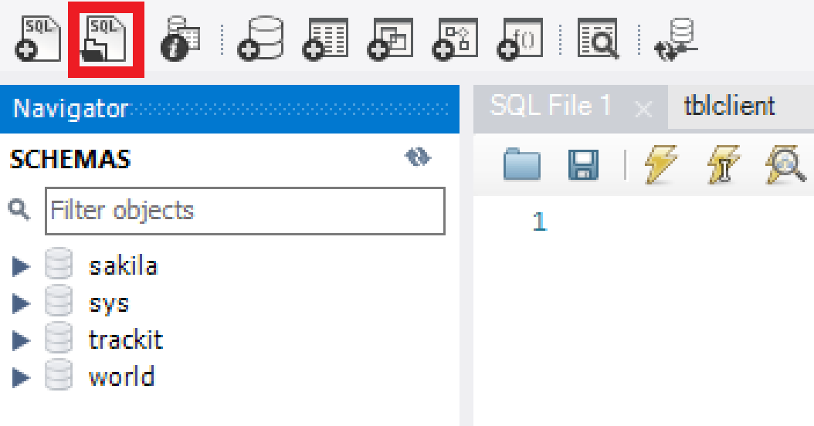Switch to the tblclient tab

[x=729, y=106]
